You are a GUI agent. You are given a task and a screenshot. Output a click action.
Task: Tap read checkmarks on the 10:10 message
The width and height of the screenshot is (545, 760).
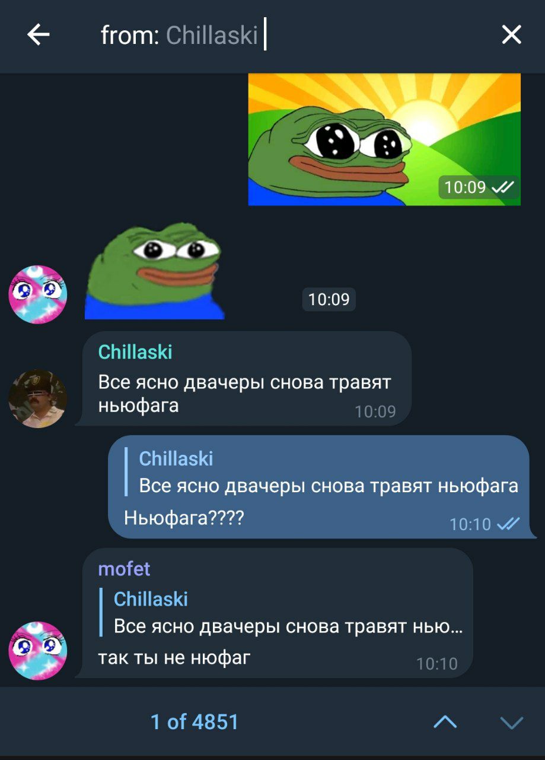[x=508, y=524]
